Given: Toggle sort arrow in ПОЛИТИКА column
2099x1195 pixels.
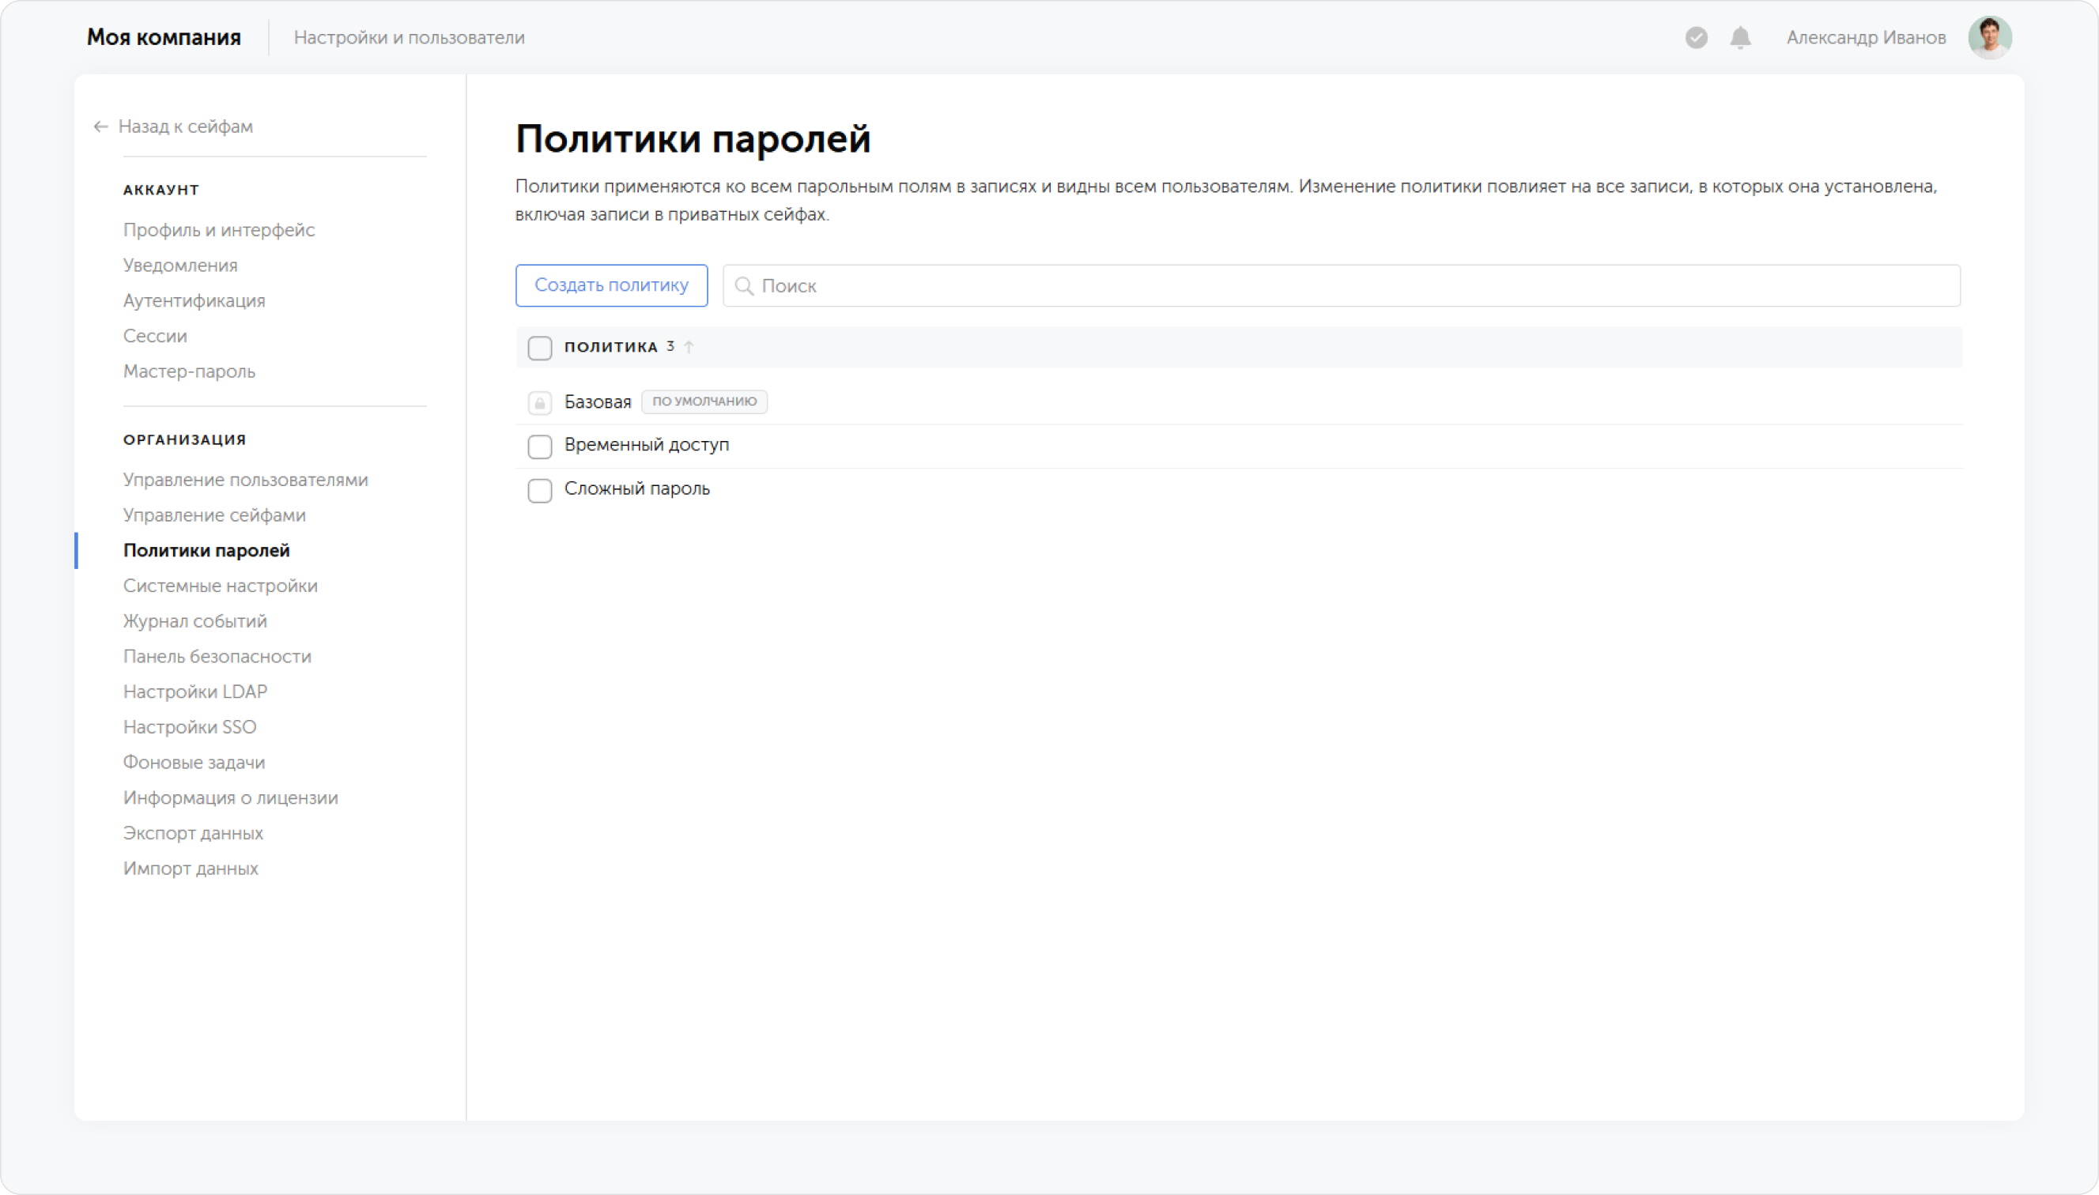Looking at the screenshot, I should click(x=689, y=347).
